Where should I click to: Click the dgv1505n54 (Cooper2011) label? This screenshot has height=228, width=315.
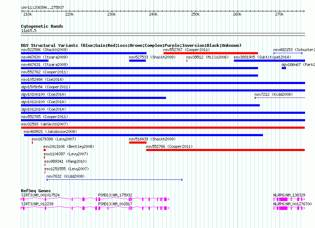click(x=46, y=87)
